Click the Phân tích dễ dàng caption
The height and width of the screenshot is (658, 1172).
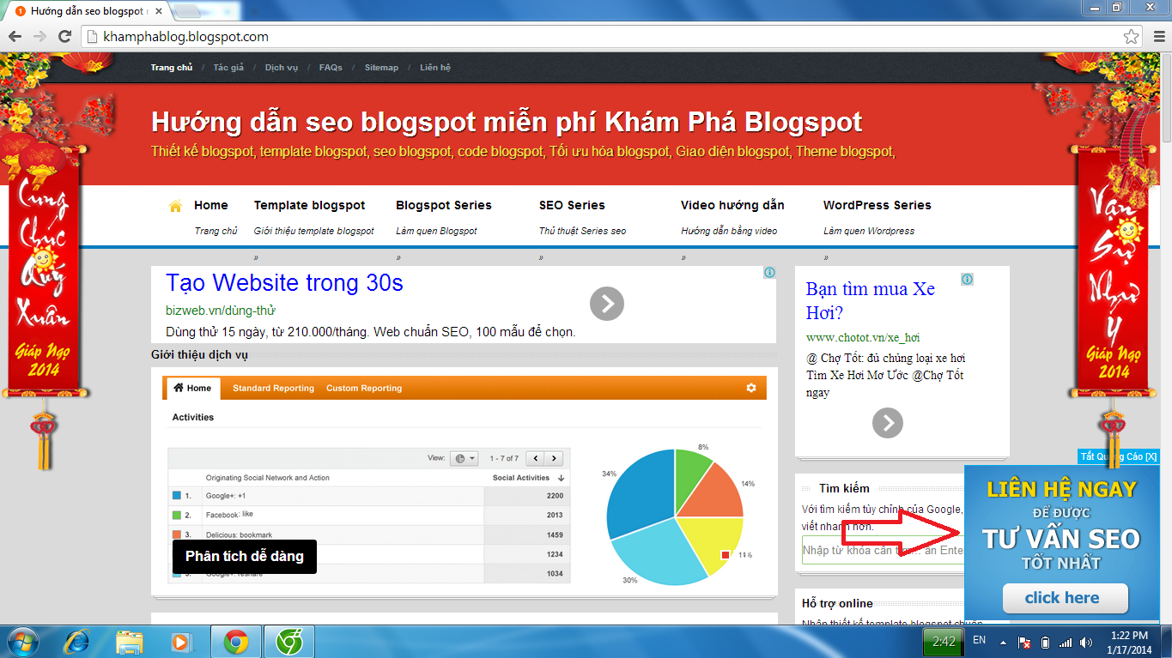pos(245,556)
